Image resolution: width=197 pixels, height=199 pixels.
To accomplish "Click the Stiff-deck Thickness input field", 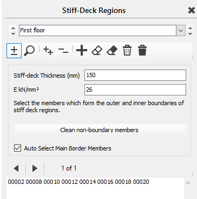I will [x=135, y=75].
